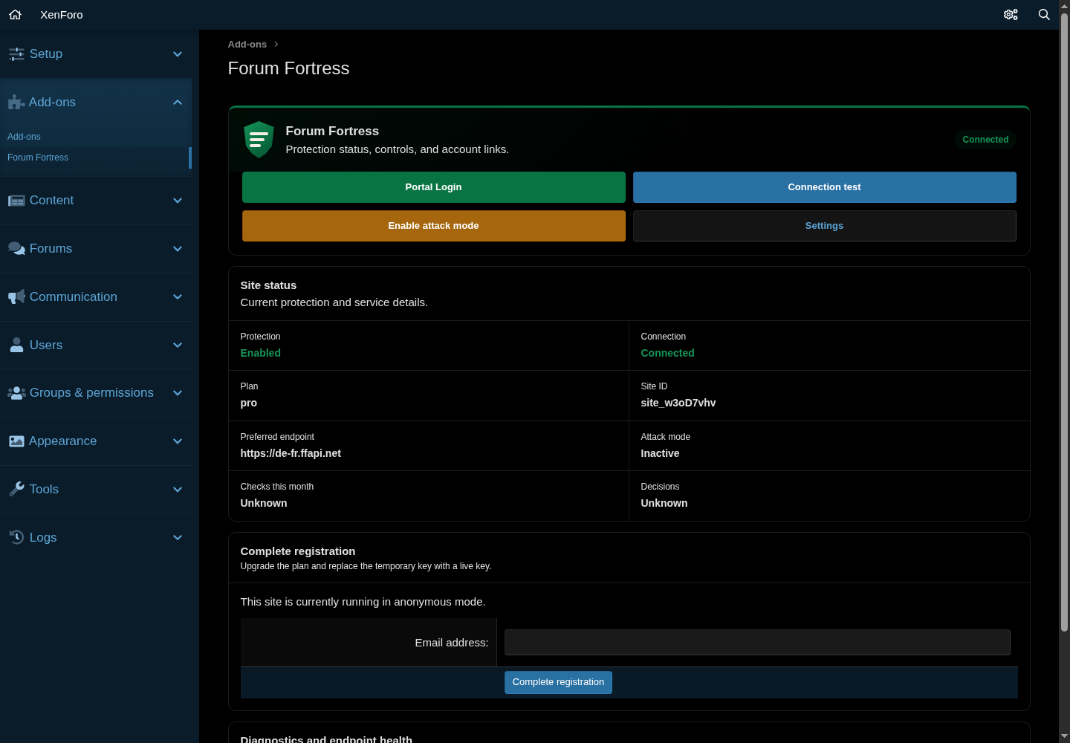Viewport: 1070px width, 743px height.
Task: Click the Attack mode Inactive value
Action: tap(660, 453)
